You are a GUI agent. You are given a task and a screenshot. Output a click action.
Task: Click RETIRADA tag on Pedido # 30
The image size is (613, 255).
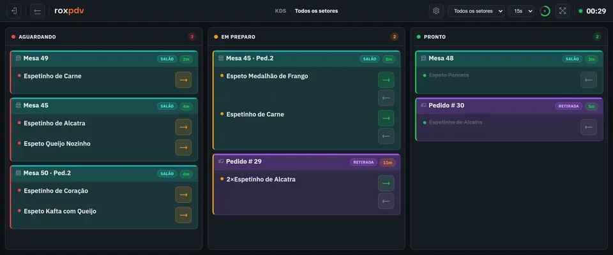[x=569, y=106]
